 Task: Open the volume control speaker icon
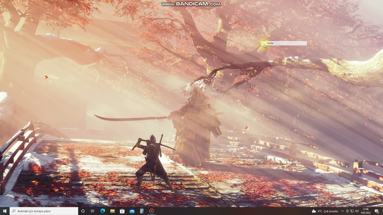(357, 211)
